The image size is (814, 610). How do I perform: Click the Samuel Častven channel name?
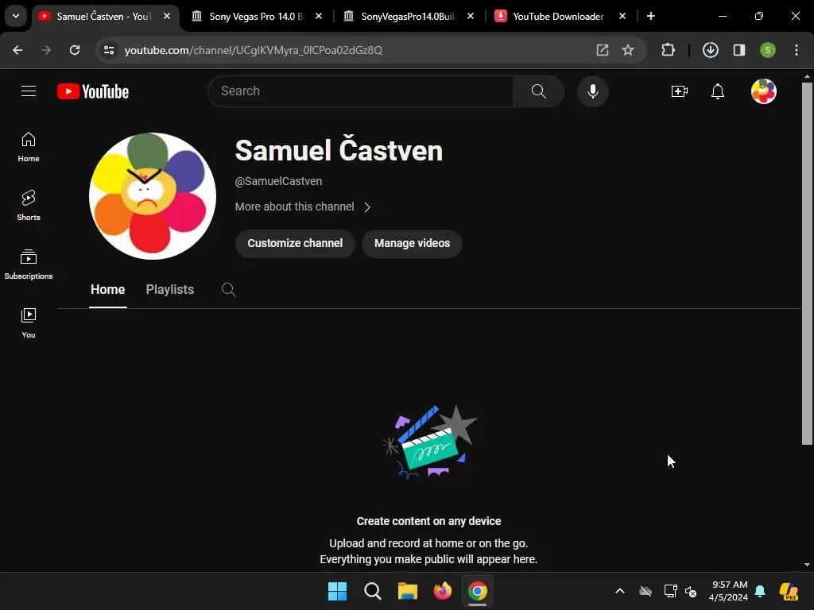click(339, 150)
